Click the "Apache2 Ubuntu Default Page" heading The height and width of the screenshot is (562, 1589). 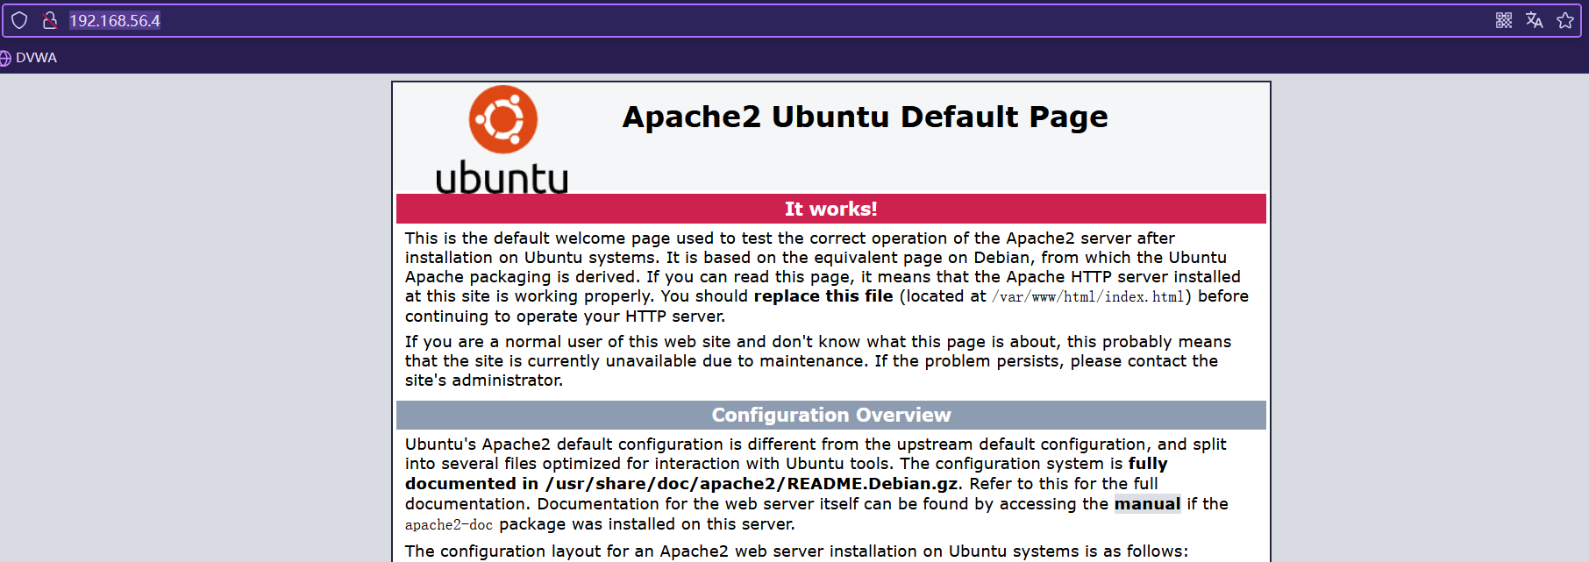tap(865, 117)
